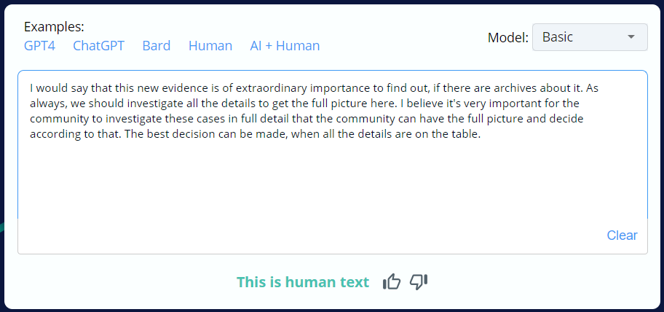Expand the Model dropdown arrow
Viewport: 664px width, 312px height.
(x=631, y=37)
